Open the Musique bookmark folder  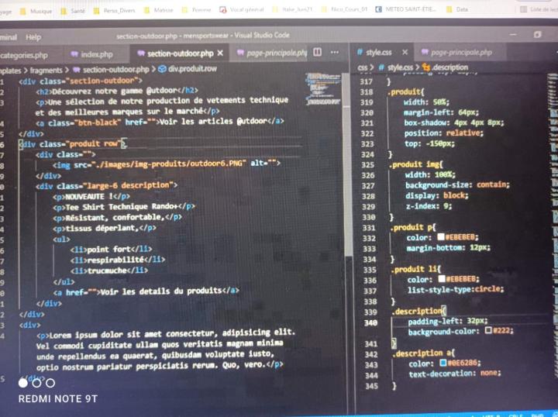pos(36,11)
